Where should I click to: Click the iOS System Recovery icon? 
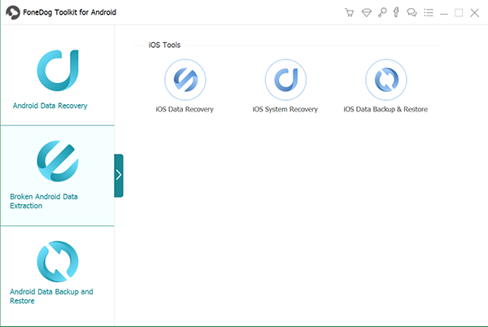click(285, 80)
